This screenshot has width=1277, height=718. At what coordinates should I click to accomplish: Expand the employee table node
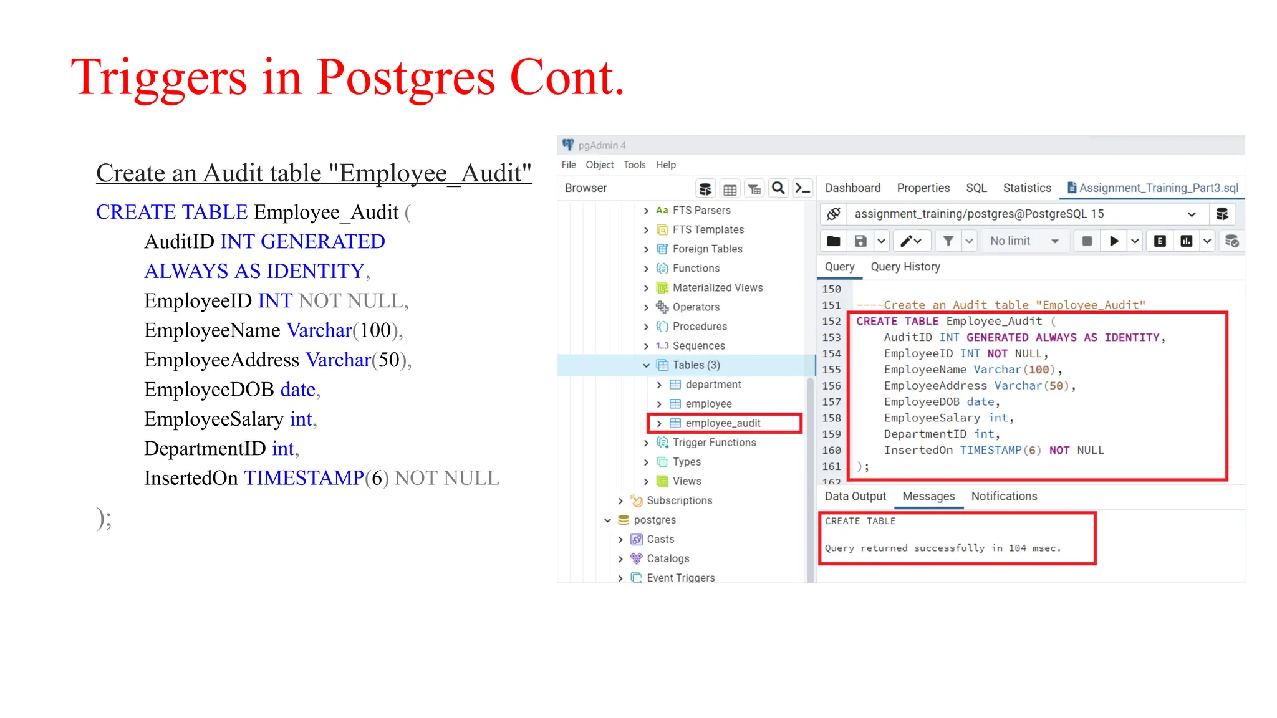click(659, 404)
